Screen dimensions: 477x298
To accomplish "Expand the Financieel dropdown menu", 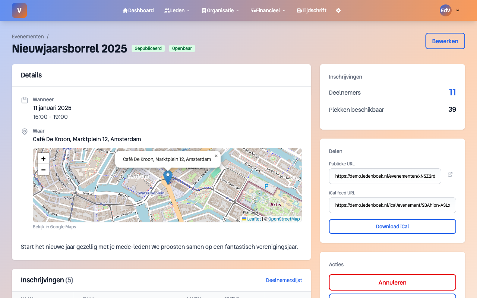I will [268, 10].
